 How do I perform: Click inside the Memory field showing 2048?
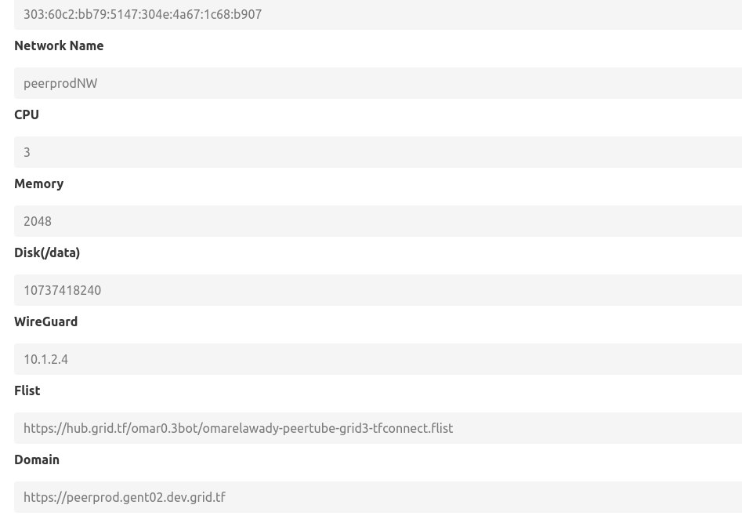[378, 220]
